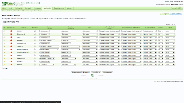Open Salón dropdown for Bellas Artes 02

[x=90, y=34]
